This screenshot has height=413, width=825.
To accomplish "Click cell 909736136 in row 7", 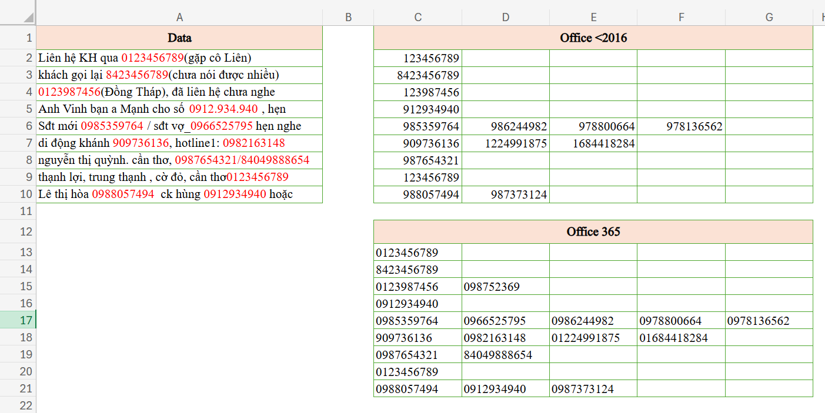I will [x=418, y=143].
